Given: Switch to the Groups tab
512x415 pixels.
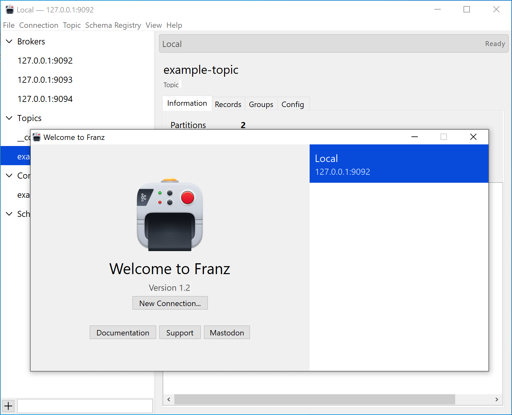Looking at the screenshot, I should pos(261,104).
